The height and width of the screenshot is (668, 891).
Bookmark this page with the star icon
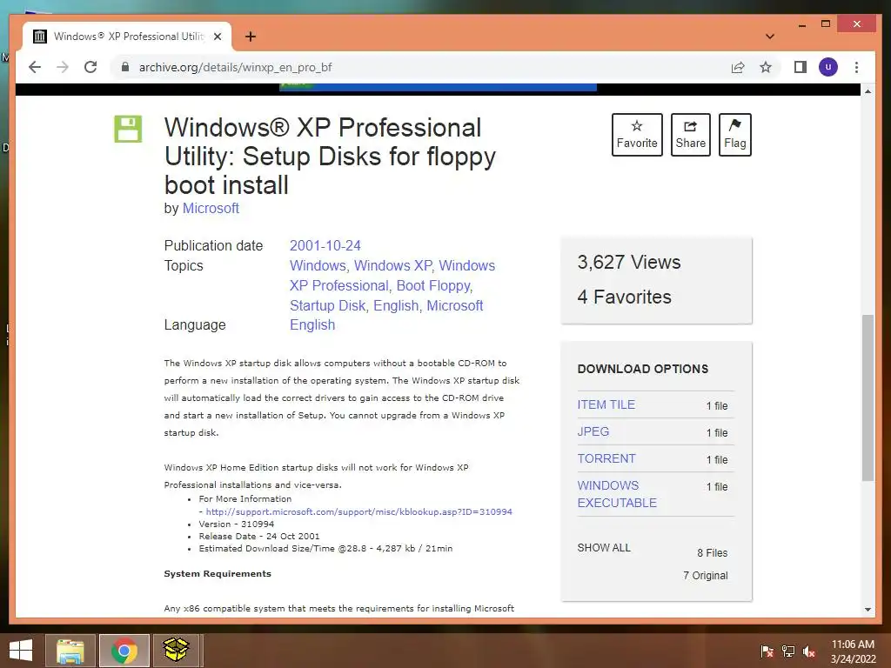click(766, 67)
